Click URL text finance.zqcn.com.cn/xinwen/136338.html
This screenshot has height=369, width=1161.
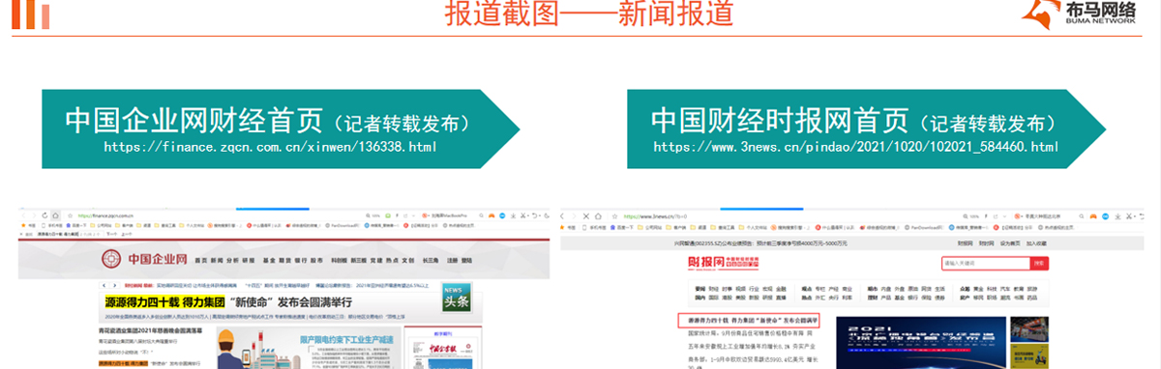[271, 147]
